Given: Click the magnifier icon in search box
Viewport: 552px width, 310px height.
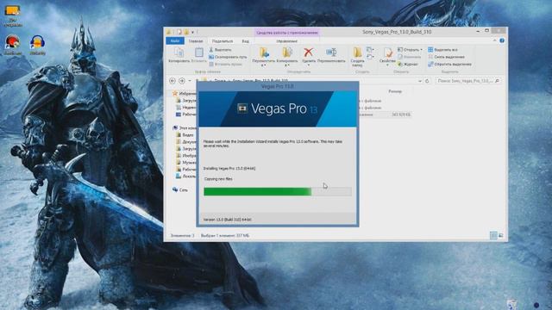Looking at the screenshot, I should (x=497, y=81).
